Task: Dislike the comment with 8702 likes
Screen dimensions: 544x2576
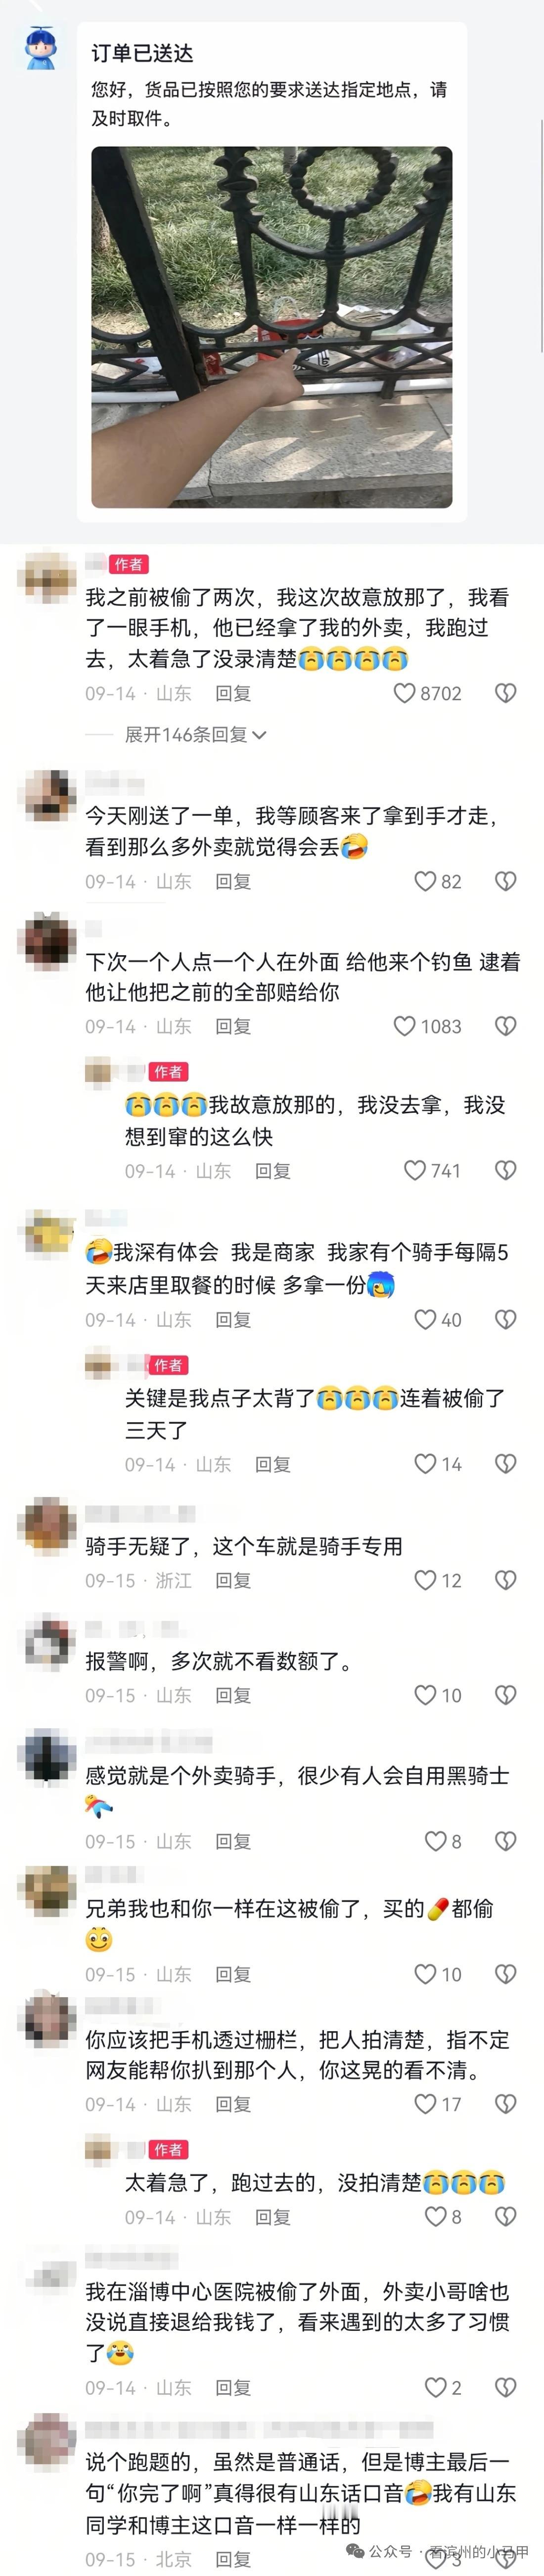Action: pyautogui.click(x=506, y=693)
